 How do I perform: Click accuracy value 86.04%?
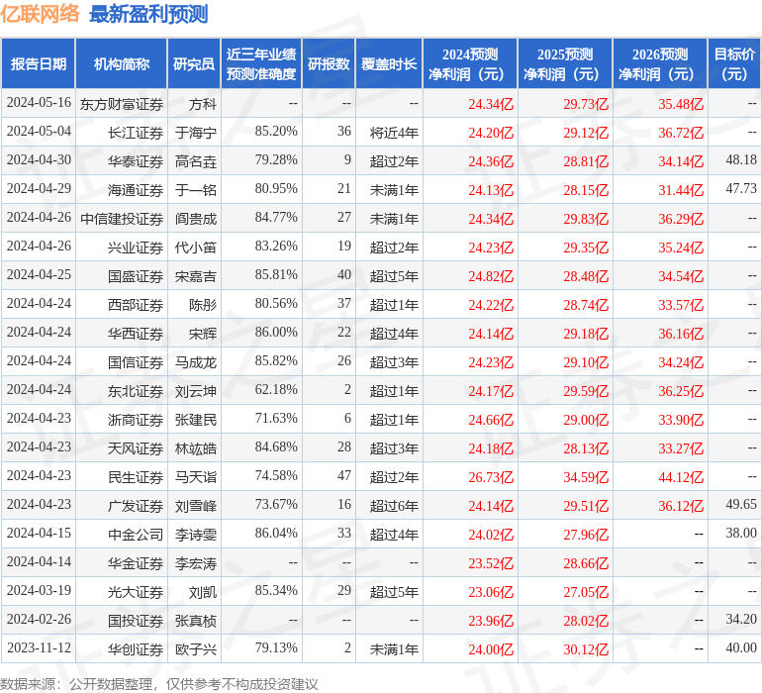pyautogui.click(x=276, y=533)
